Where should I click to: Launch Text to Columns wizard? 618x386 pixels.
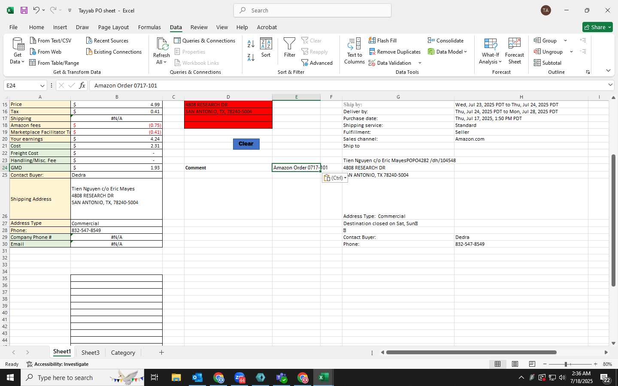(354, 51)
